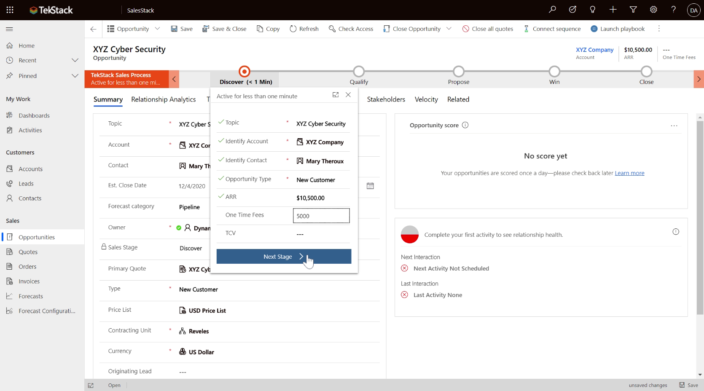The height and width of the screenshot is (391, 704).
Task: Open the Learn more link
Action: coord(629,173)
